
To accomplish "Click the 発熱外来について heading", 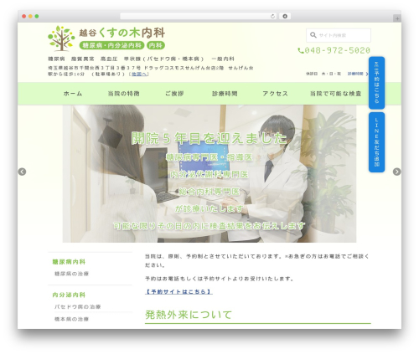I will [189, 315].
